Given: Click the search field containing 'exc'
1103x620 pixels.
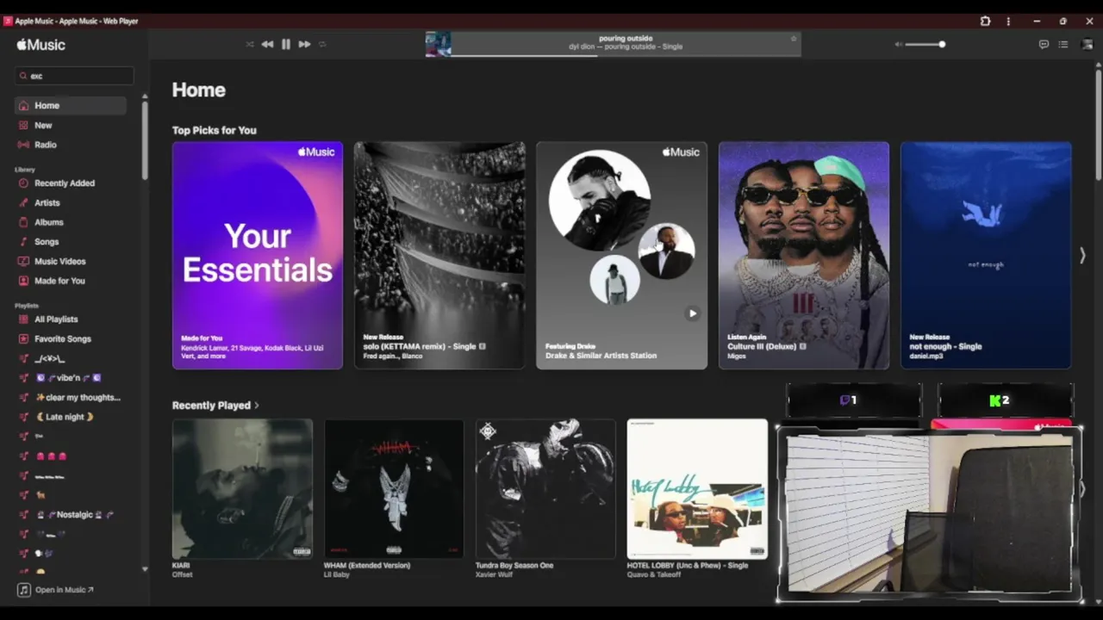Looking at the screenshot, I should click(x=74, y=76).
